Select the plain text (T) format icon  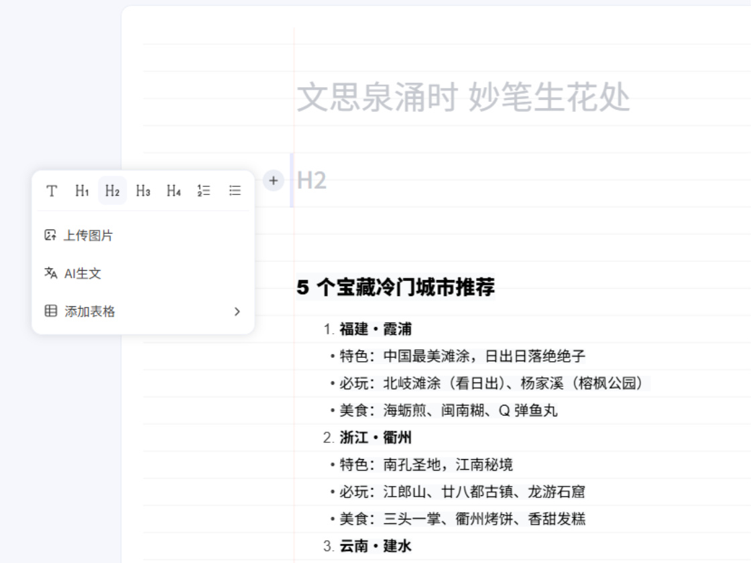coord(51,190)
